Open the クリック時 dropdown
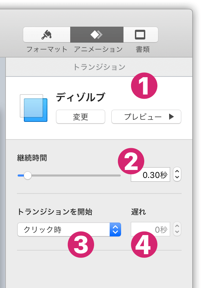202x288 pixels. (x=69, y=229)
